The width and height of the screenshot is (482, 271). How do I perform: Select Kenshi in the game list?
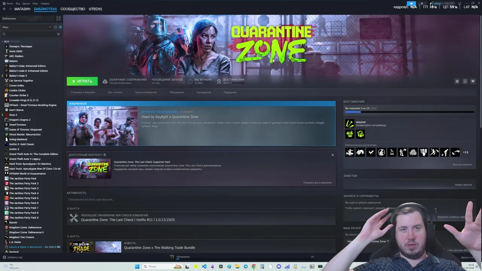13,222
